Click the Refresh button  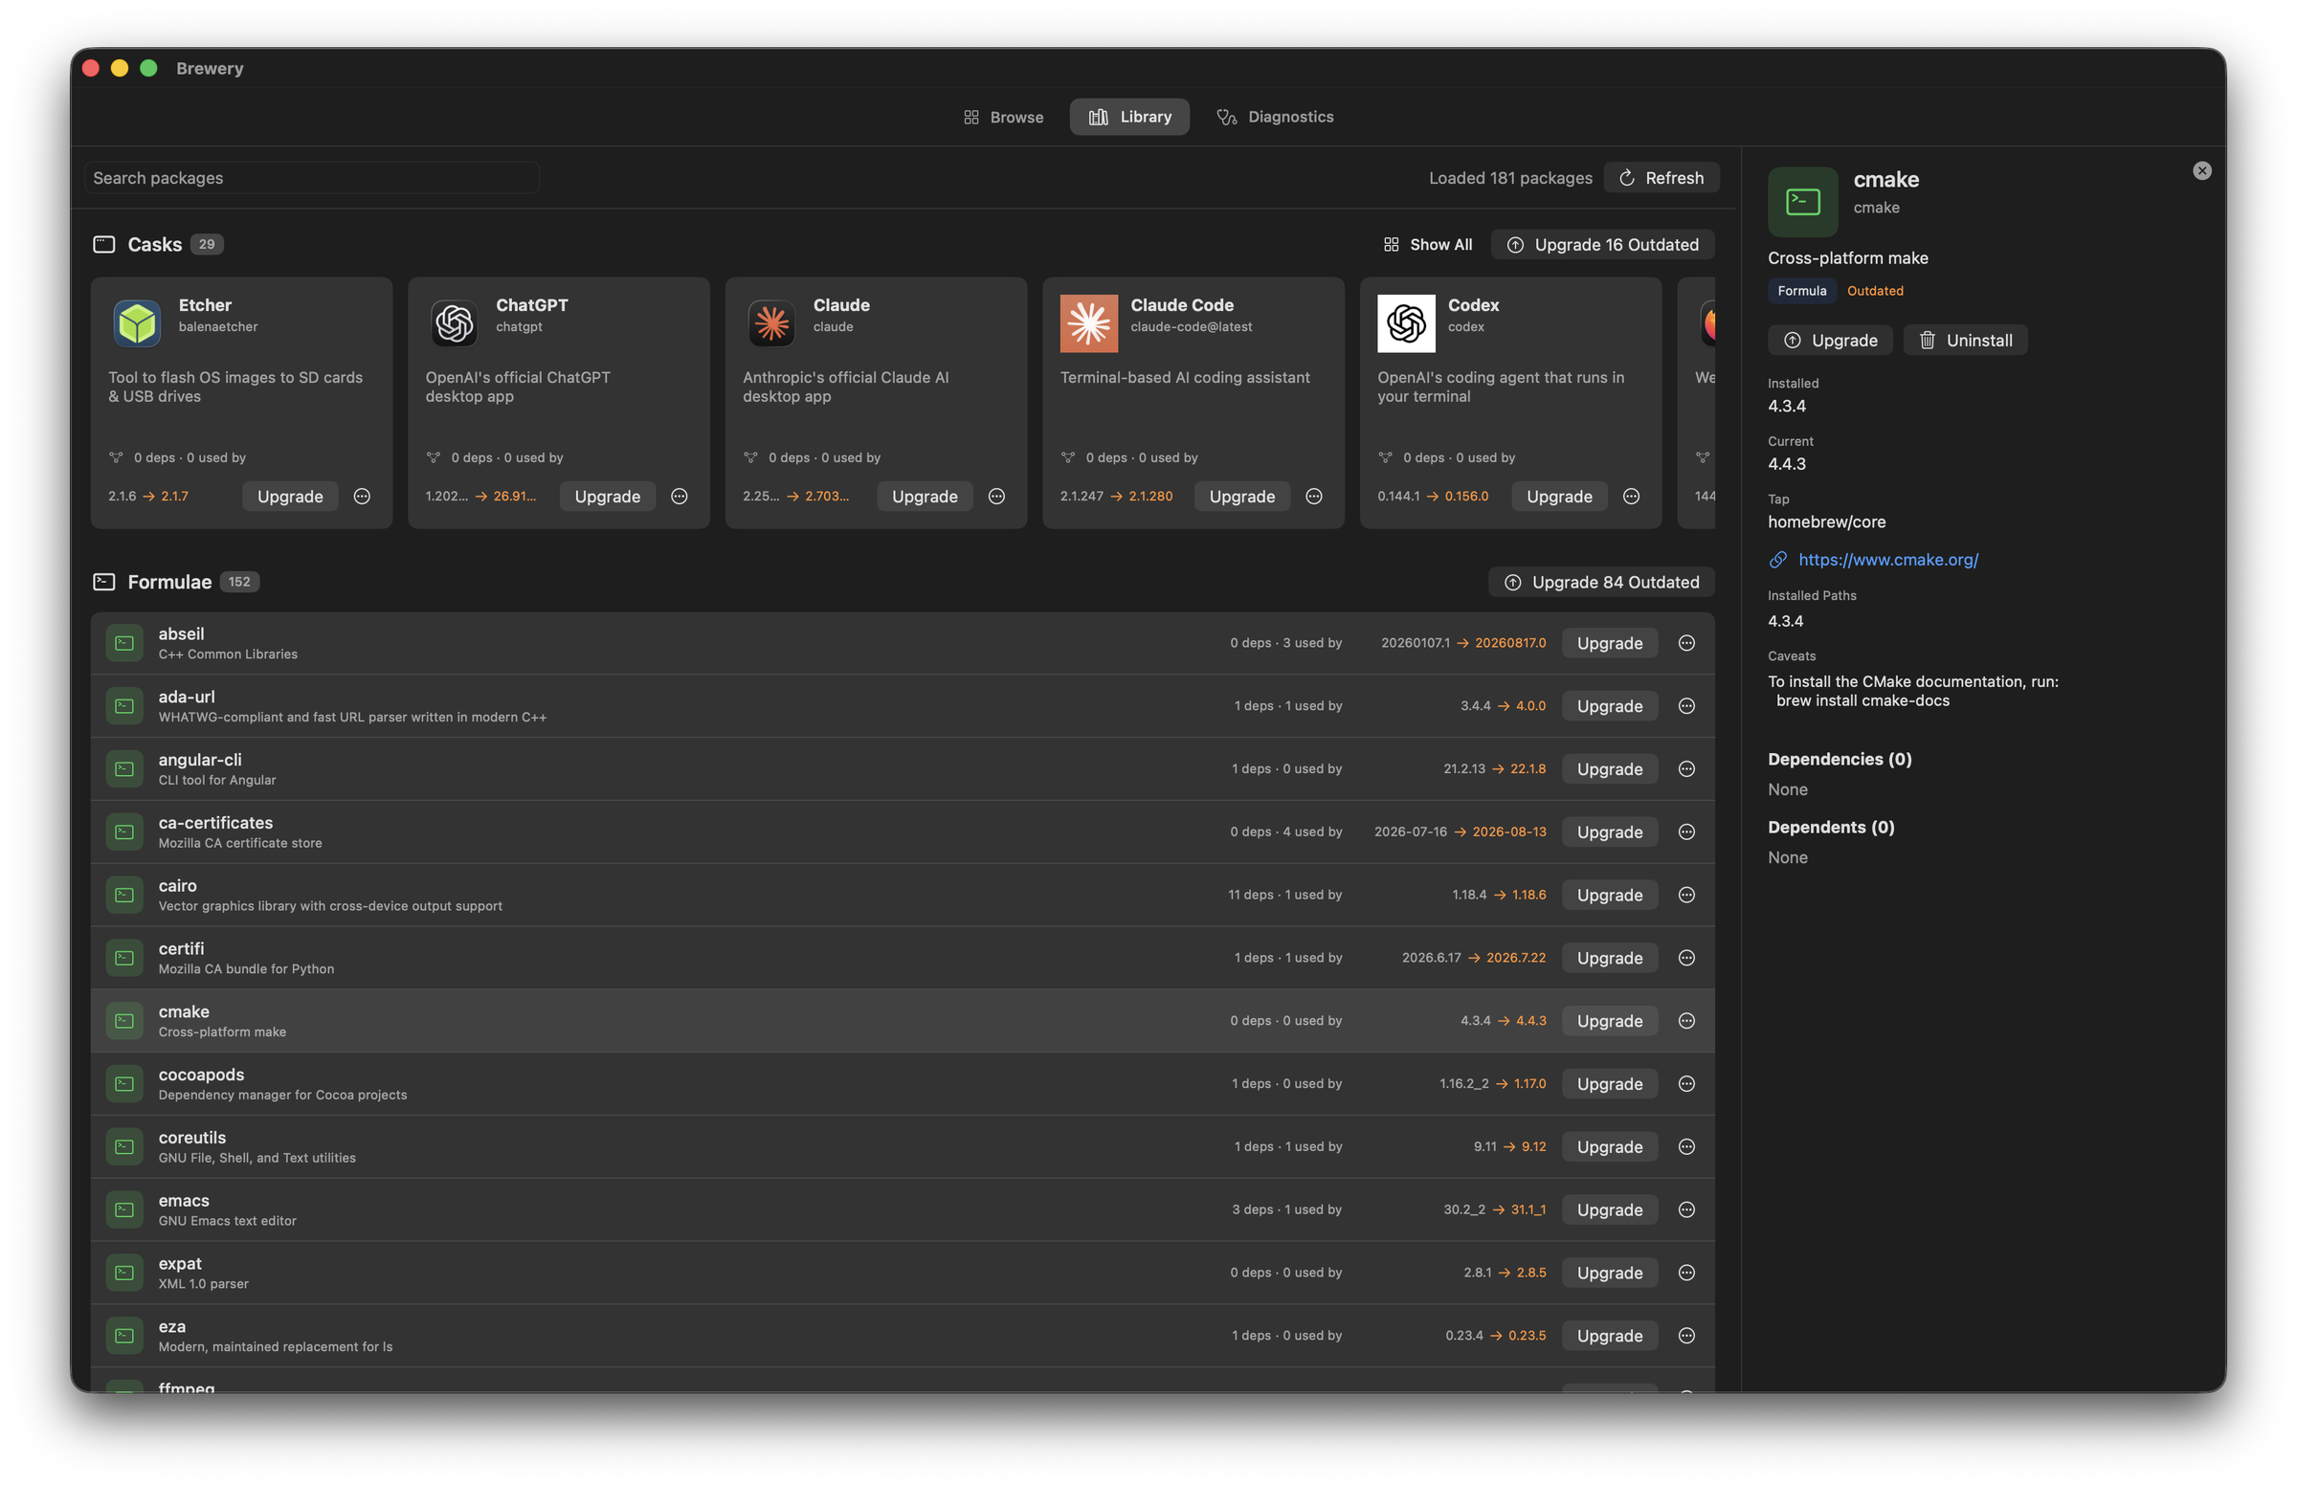coord(1661,178)
